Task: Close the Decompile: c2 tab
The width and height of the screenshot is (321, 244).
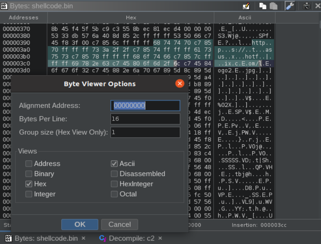Action: [x=160, y=238]
